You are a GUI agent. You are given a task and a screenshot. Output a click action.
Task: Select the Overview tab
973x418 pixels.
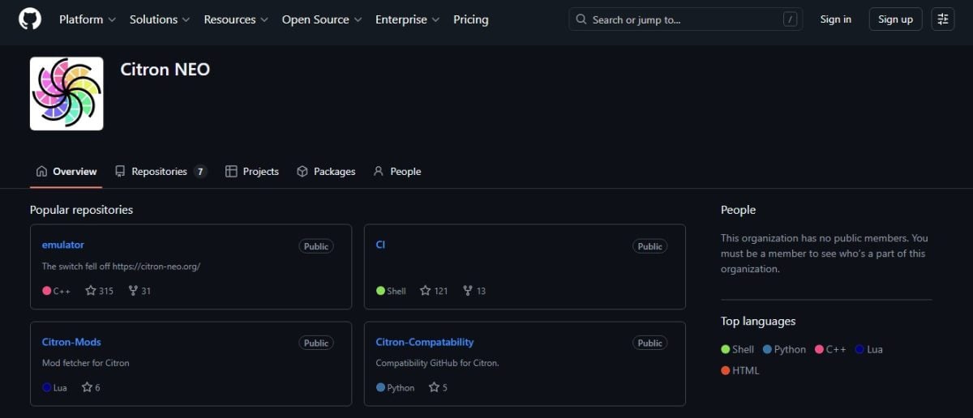coord(66,171)
